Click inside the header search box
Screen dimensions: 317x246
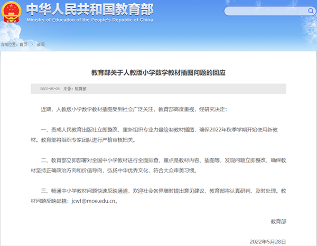[264, 11]
